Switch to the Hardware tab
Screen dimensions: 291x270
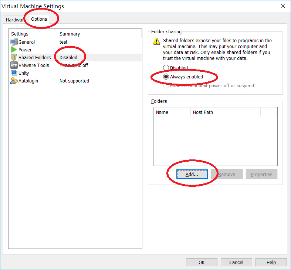pos(16,20)
